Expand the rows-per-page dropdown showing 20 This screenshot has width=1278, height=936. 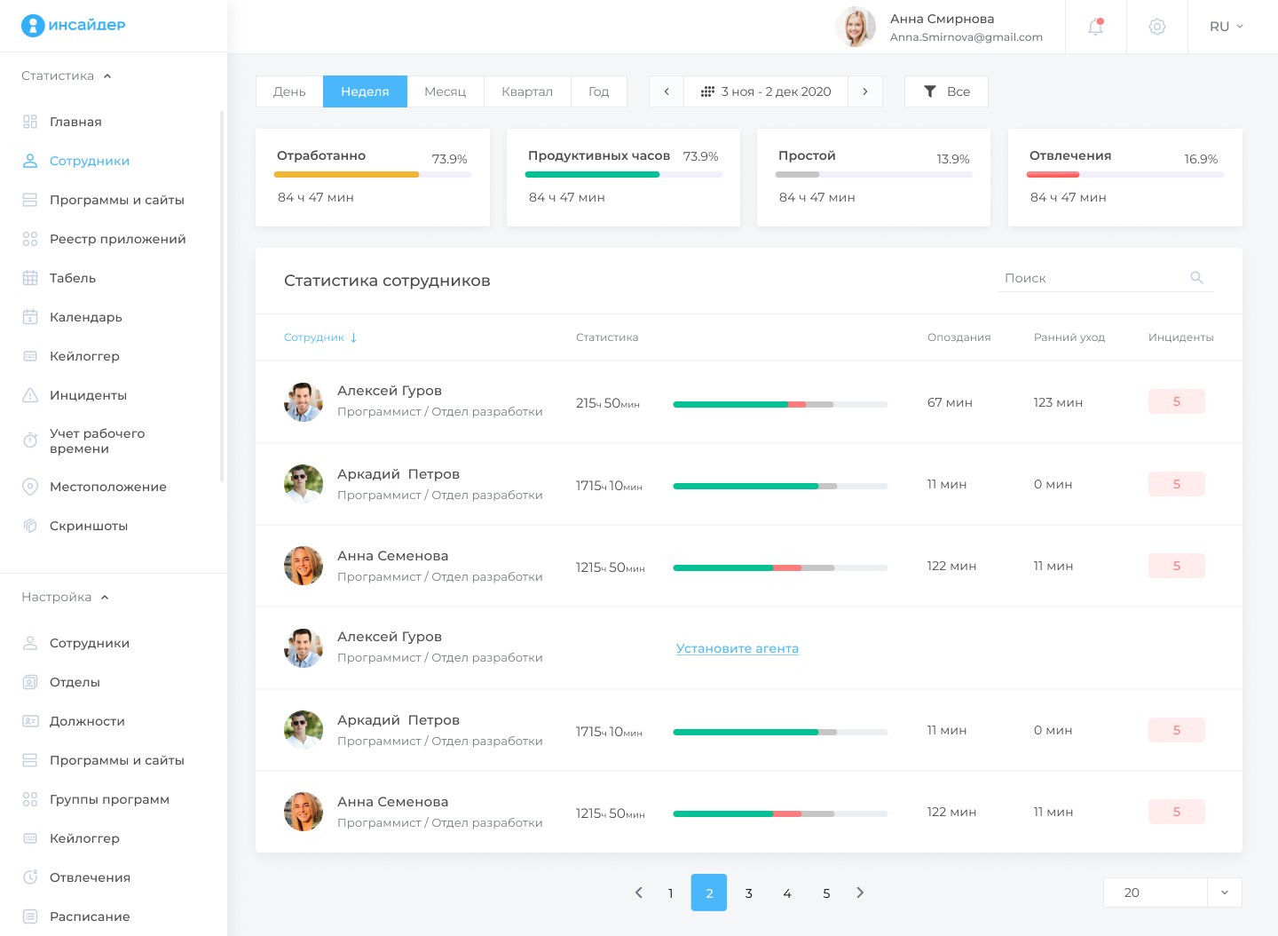(x=1224, y=892)
